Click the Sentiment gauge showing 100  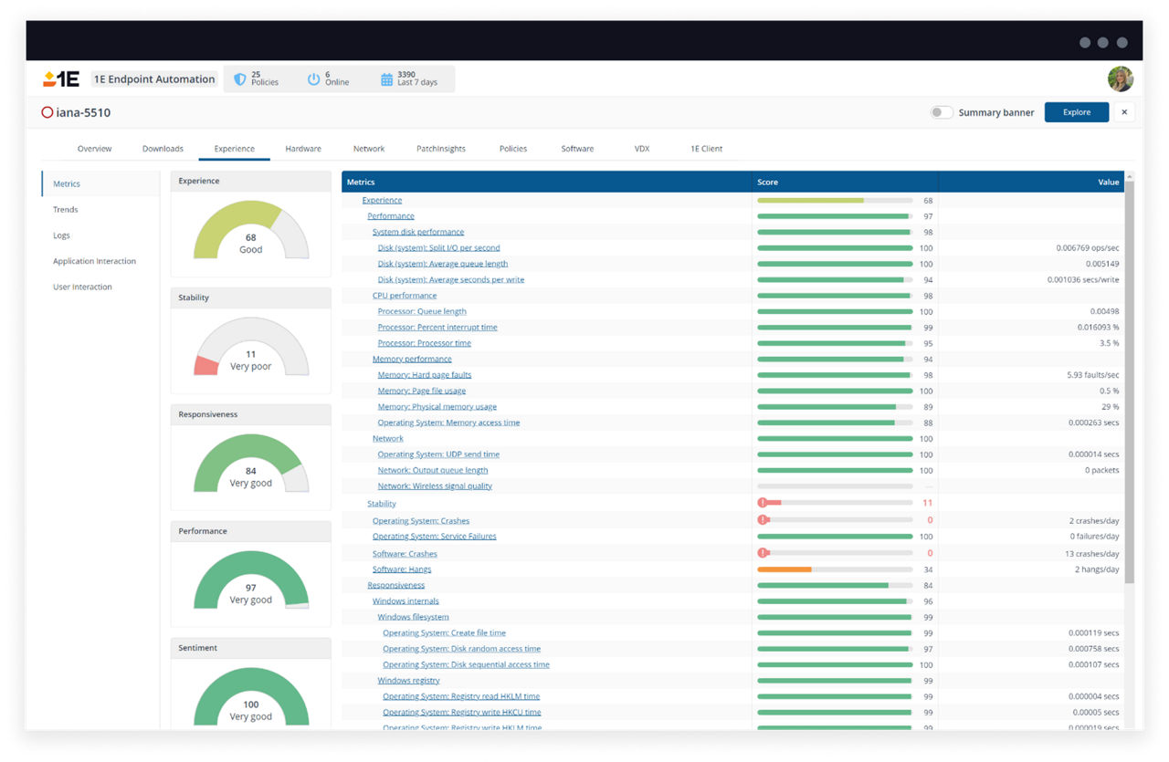point(251,696)
